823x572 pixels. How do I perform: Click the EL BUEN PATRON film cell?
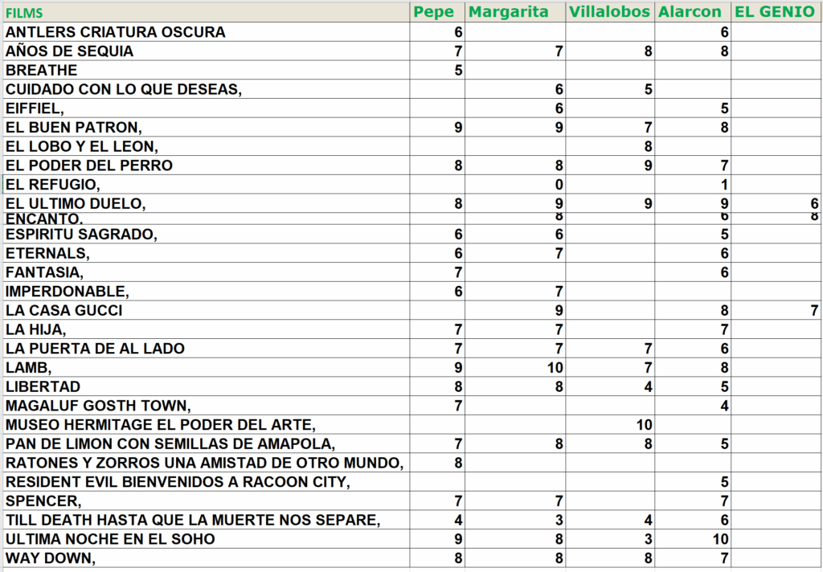click(74, 127)
